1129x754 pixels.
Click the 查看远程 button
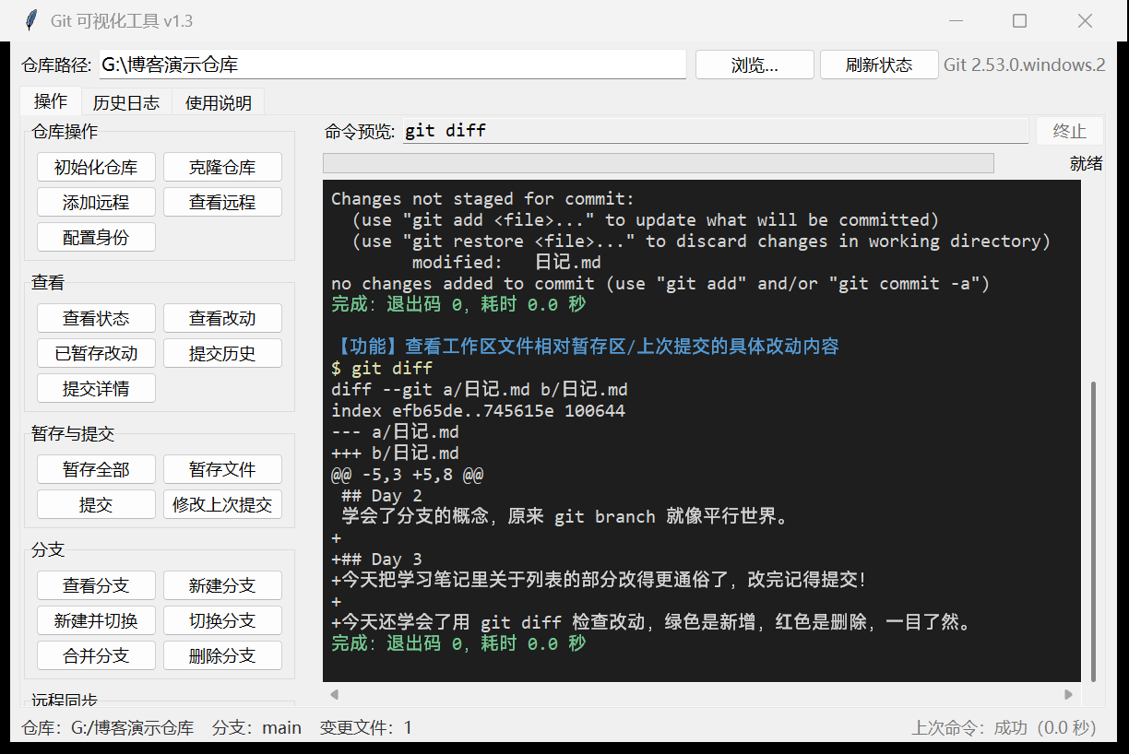[x=222, y=203]
